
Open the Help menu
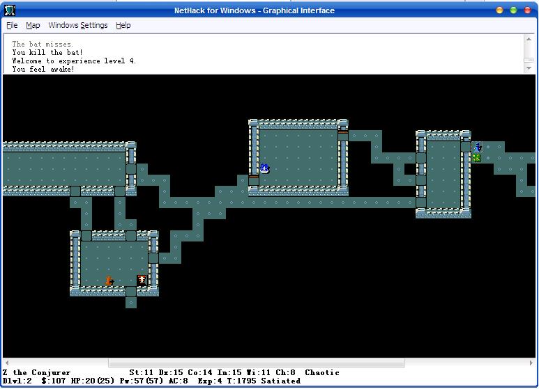point(123,25)
